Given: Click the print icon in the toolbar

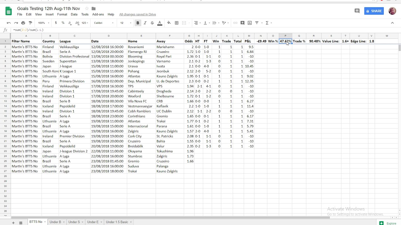Looking at the screenshot, I should tap(23, 23).
